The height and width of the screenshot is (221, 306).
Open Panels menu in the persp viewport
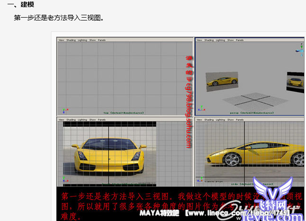(x=240, y=40)
